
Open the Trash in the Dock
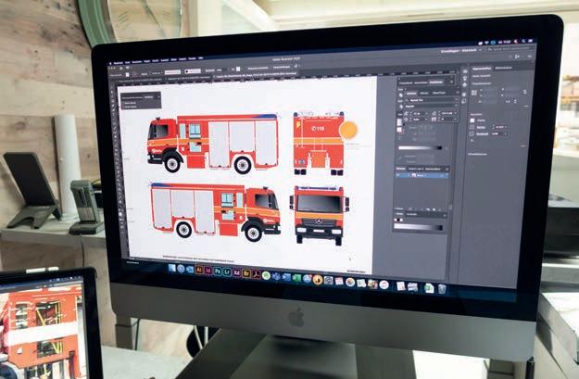click(x=442, y=289)
